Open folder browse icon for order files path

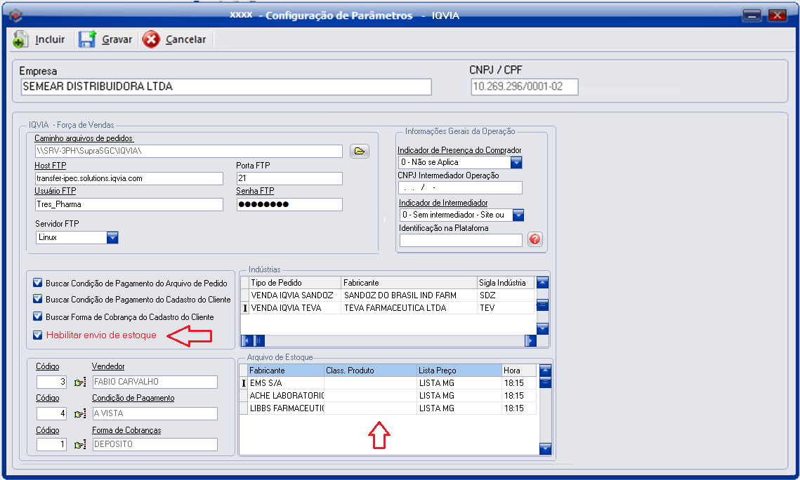[359, 151]
